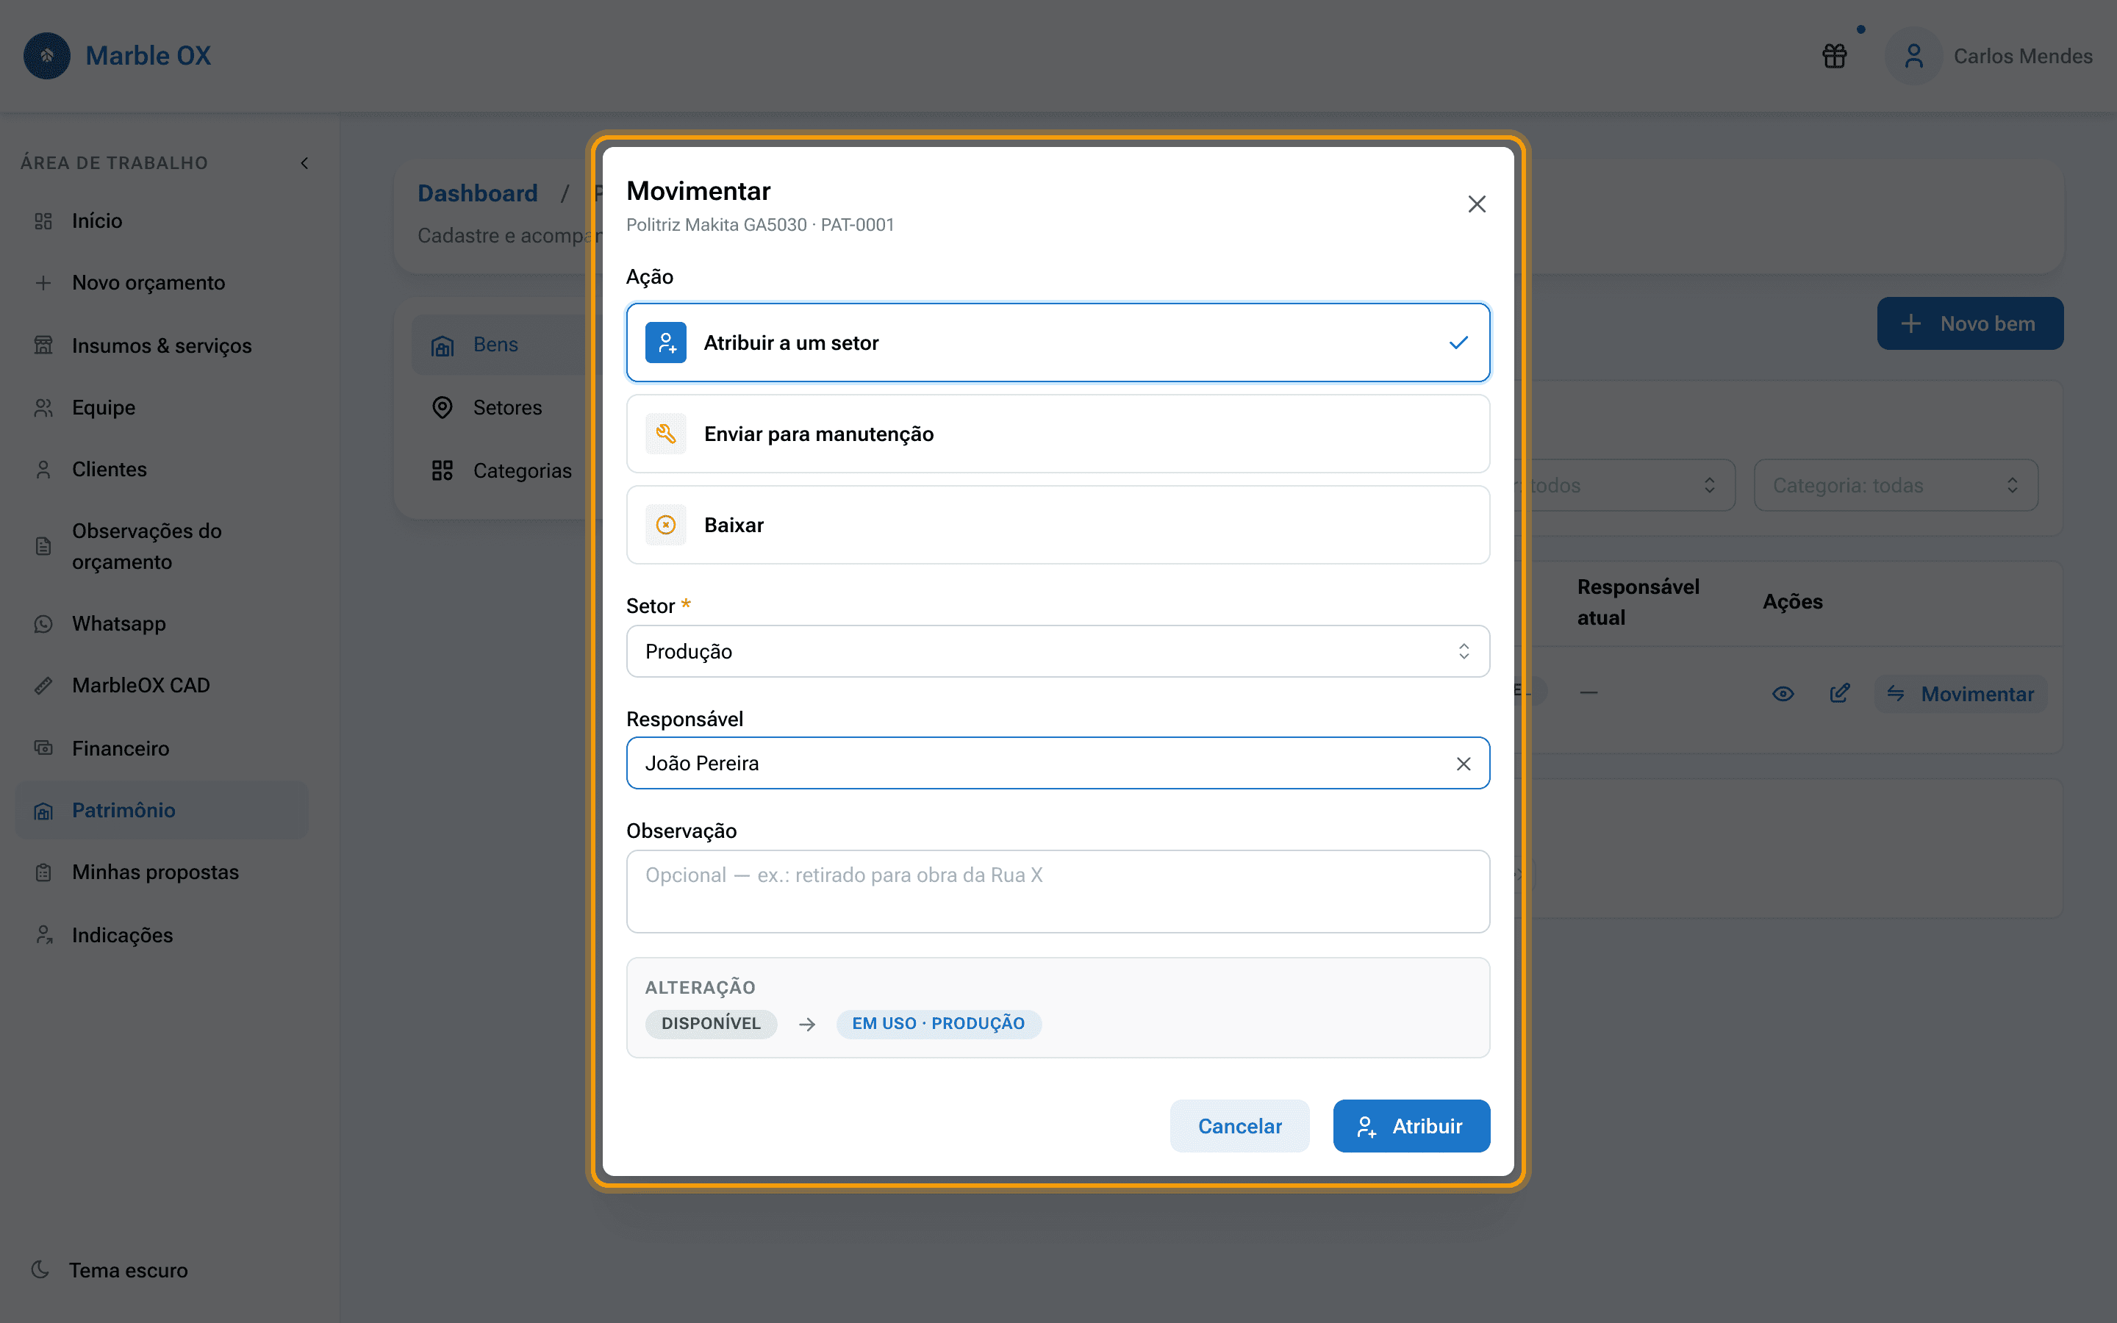Open the gift rewards icon
The image size is (2117, 1323).
(x=1835, y=56)
